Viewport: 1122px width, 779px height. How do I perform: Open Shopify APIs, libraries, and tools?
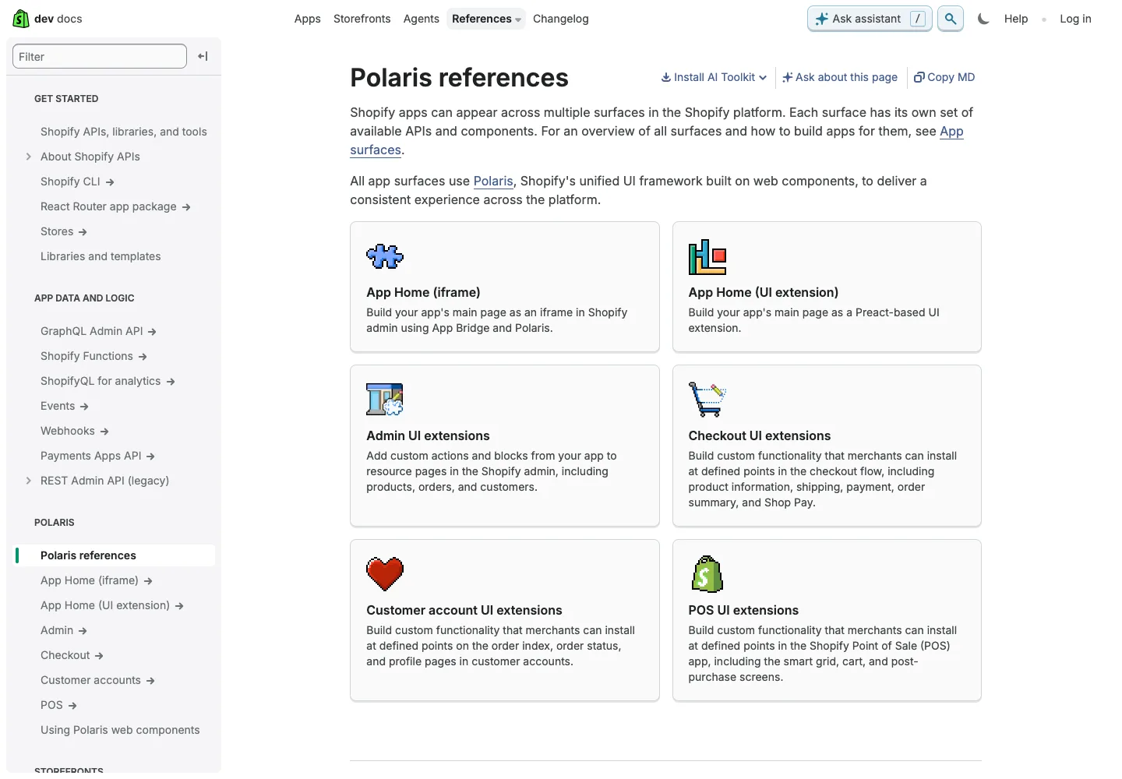coord(124,132)
